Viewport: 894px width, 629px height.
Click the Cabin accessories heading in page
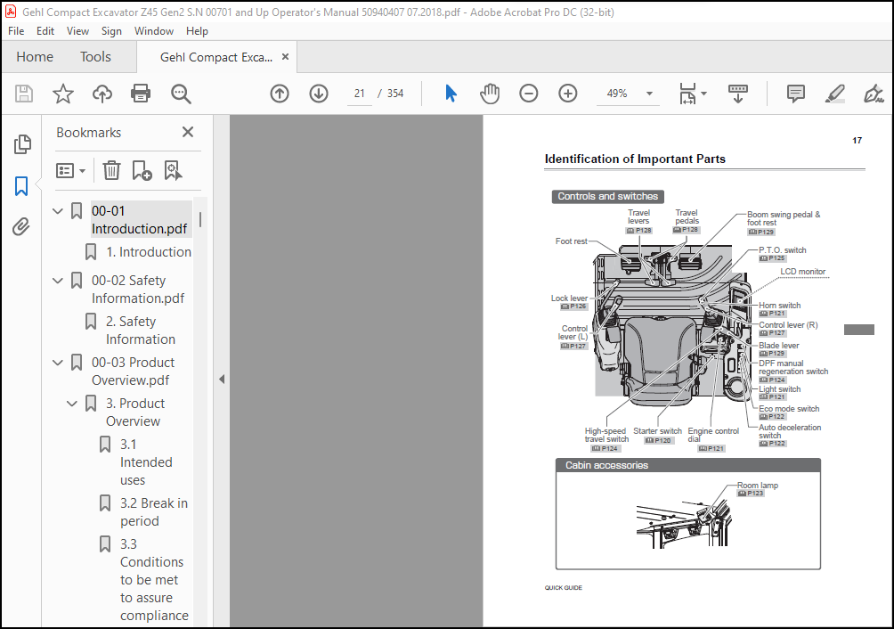click(606, 465)
